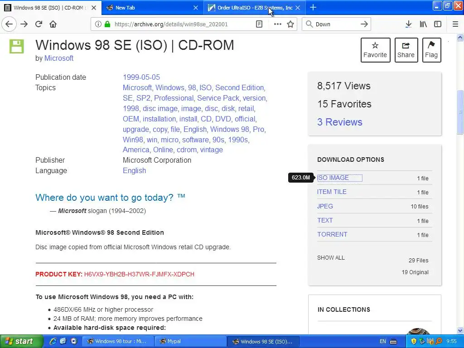
Task: Open a new tab with the plus icon
Action: click(313, 8)
